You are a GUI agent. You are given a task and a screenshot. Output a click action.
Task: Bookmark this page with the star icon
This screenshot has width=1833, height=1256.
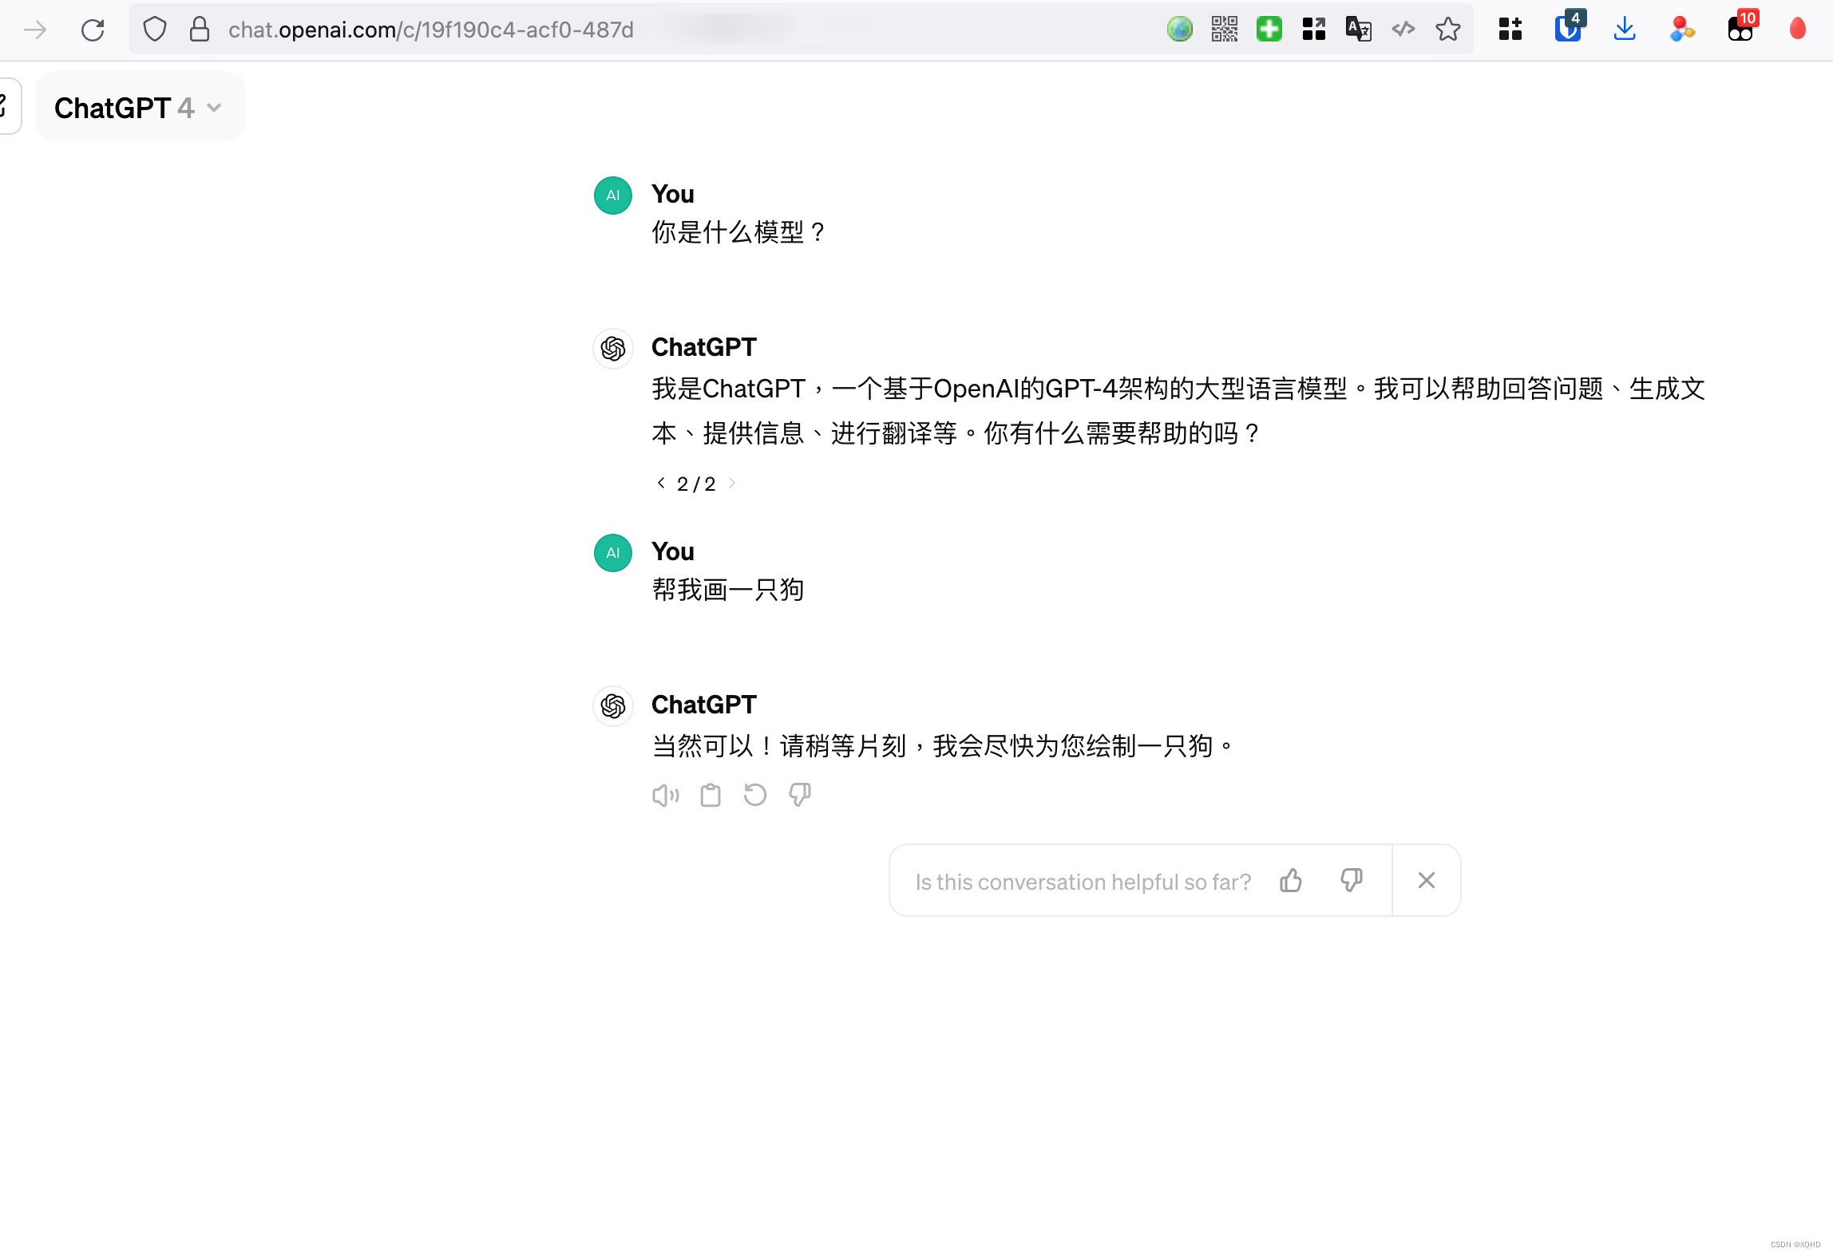[x=1448, y=30]
